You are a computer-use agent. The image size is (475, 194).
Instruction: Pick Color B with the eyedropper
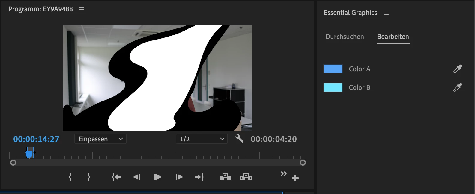[458, 87]
